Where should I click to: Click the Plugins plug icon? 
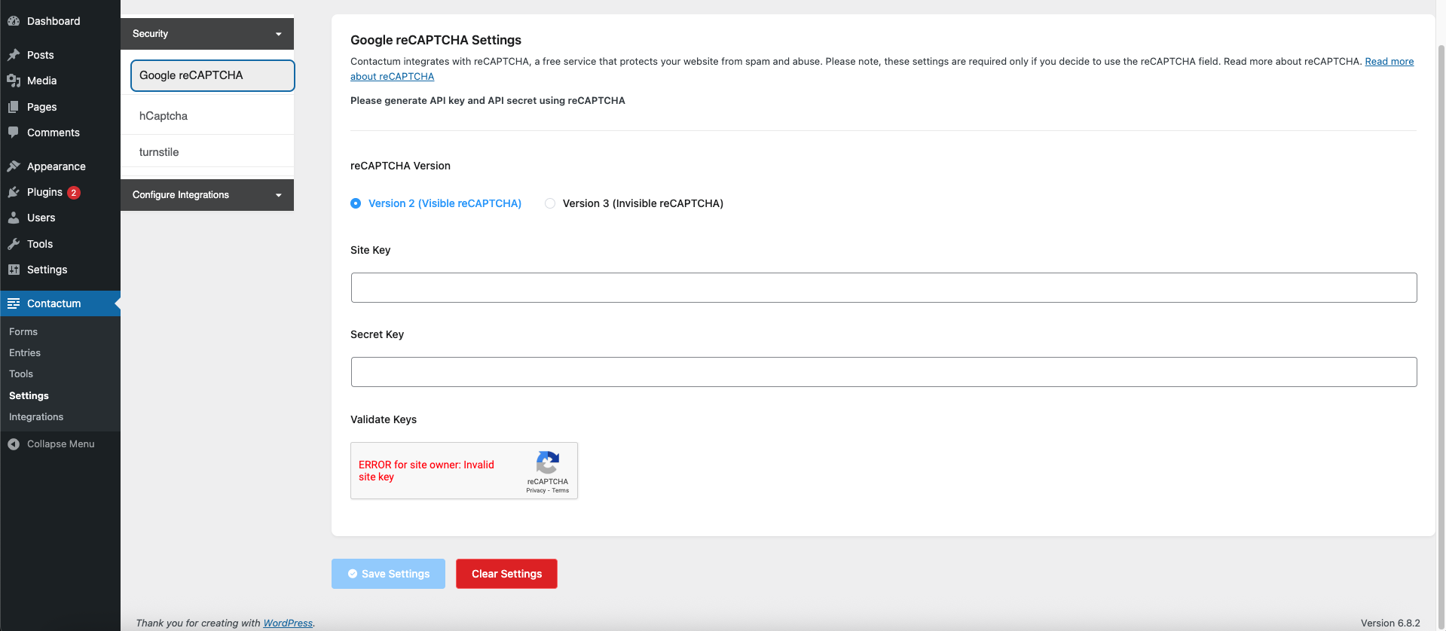click(x=14, y=192)
